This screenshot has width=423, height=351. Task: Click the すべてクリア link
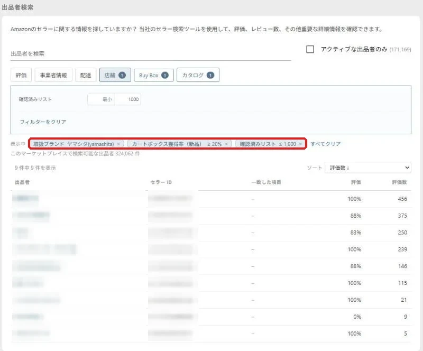[326, 144]
